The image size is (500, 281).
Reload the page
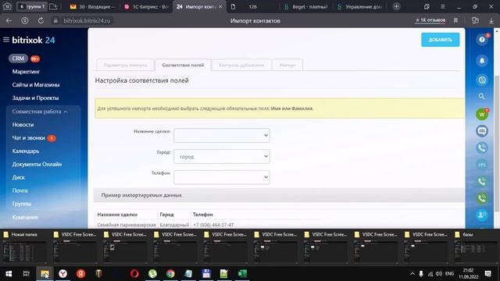coord(41,21)
